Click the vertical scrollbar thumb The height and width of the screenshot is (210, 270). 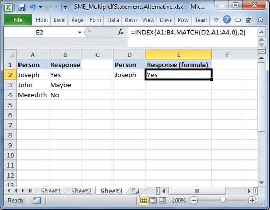tap(262, 96)
